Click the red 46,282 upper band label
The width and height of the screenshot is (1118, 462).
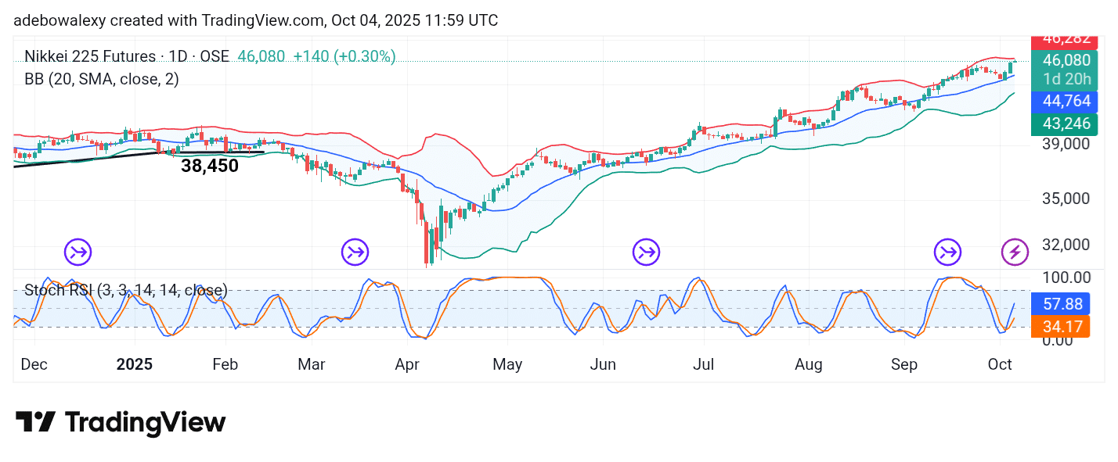point(1065,40)
